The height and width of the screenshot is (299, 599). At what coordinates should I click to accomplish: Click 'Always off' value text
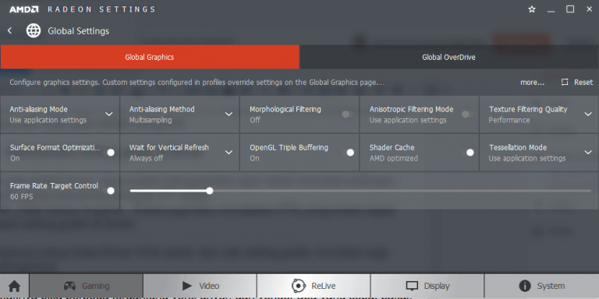coord(146,158)
